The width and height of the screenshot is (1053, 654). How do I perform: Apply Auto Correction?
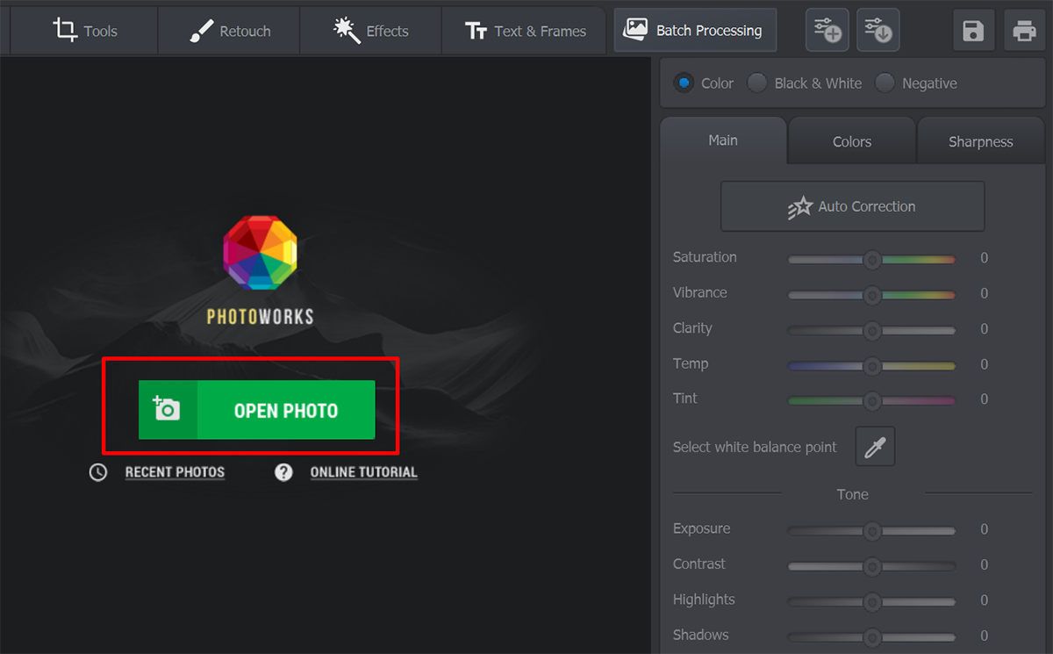tap(852, 206)
